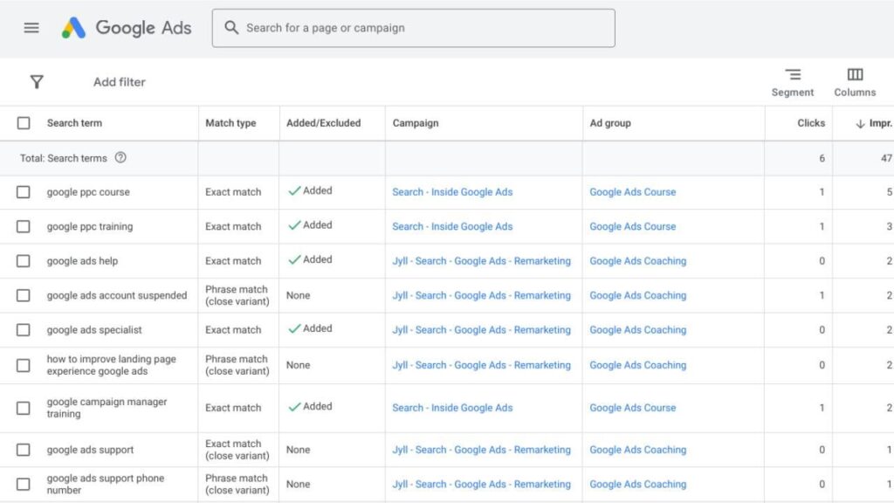Open Google Ads Coaching in google ads specialist row

[638, 330]
